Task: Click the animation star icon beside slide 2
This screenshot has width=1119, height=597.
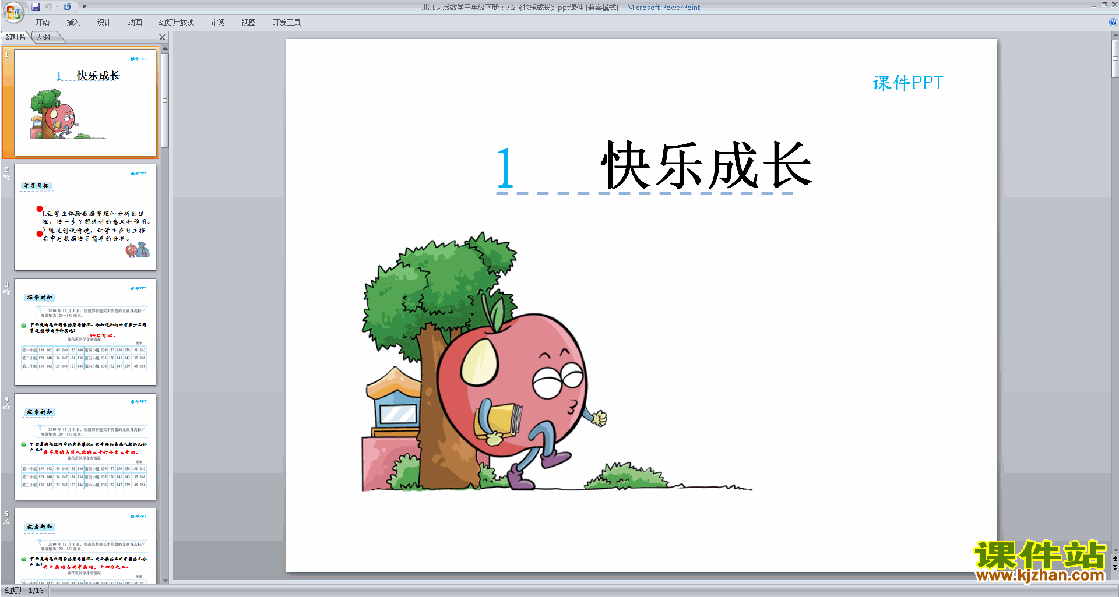Action: pos(6,177)
